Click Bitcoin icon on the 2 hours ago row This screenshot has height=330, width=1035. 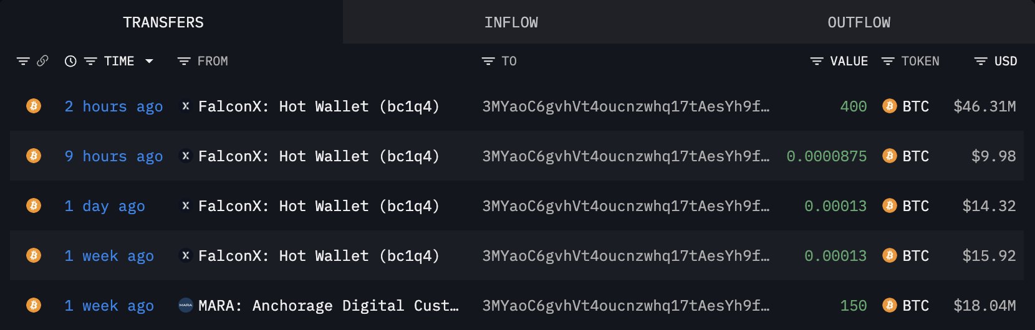pos(34,106)
